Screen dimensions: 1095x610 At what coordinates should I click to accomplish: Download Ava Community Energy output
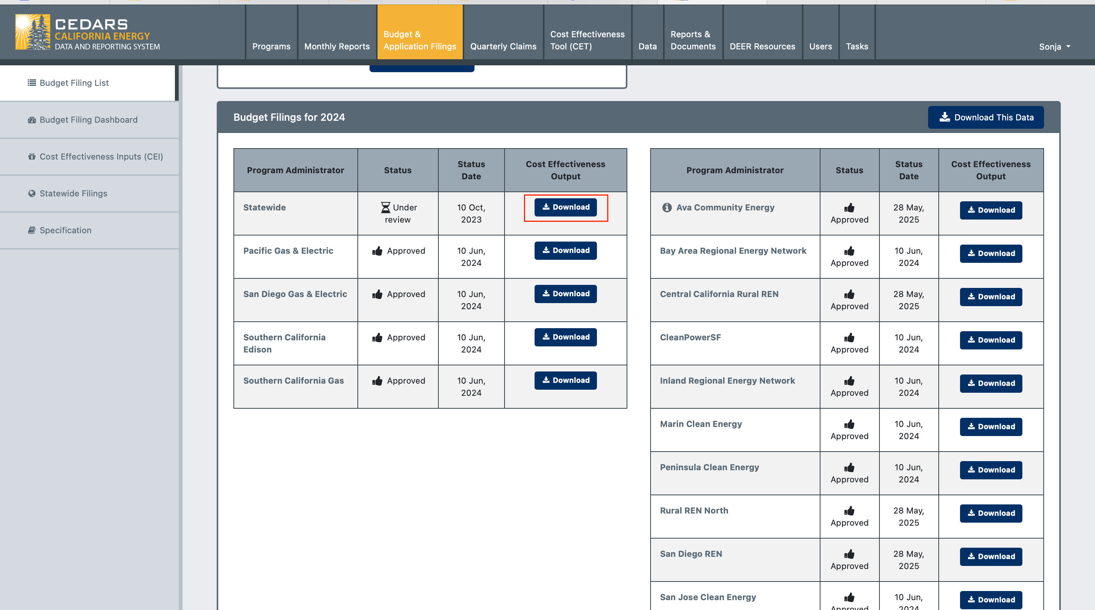pos(991,210)
